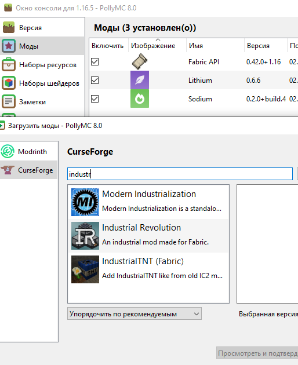Click the Modern Industrialization gear thumbnail

coord(85,202)
